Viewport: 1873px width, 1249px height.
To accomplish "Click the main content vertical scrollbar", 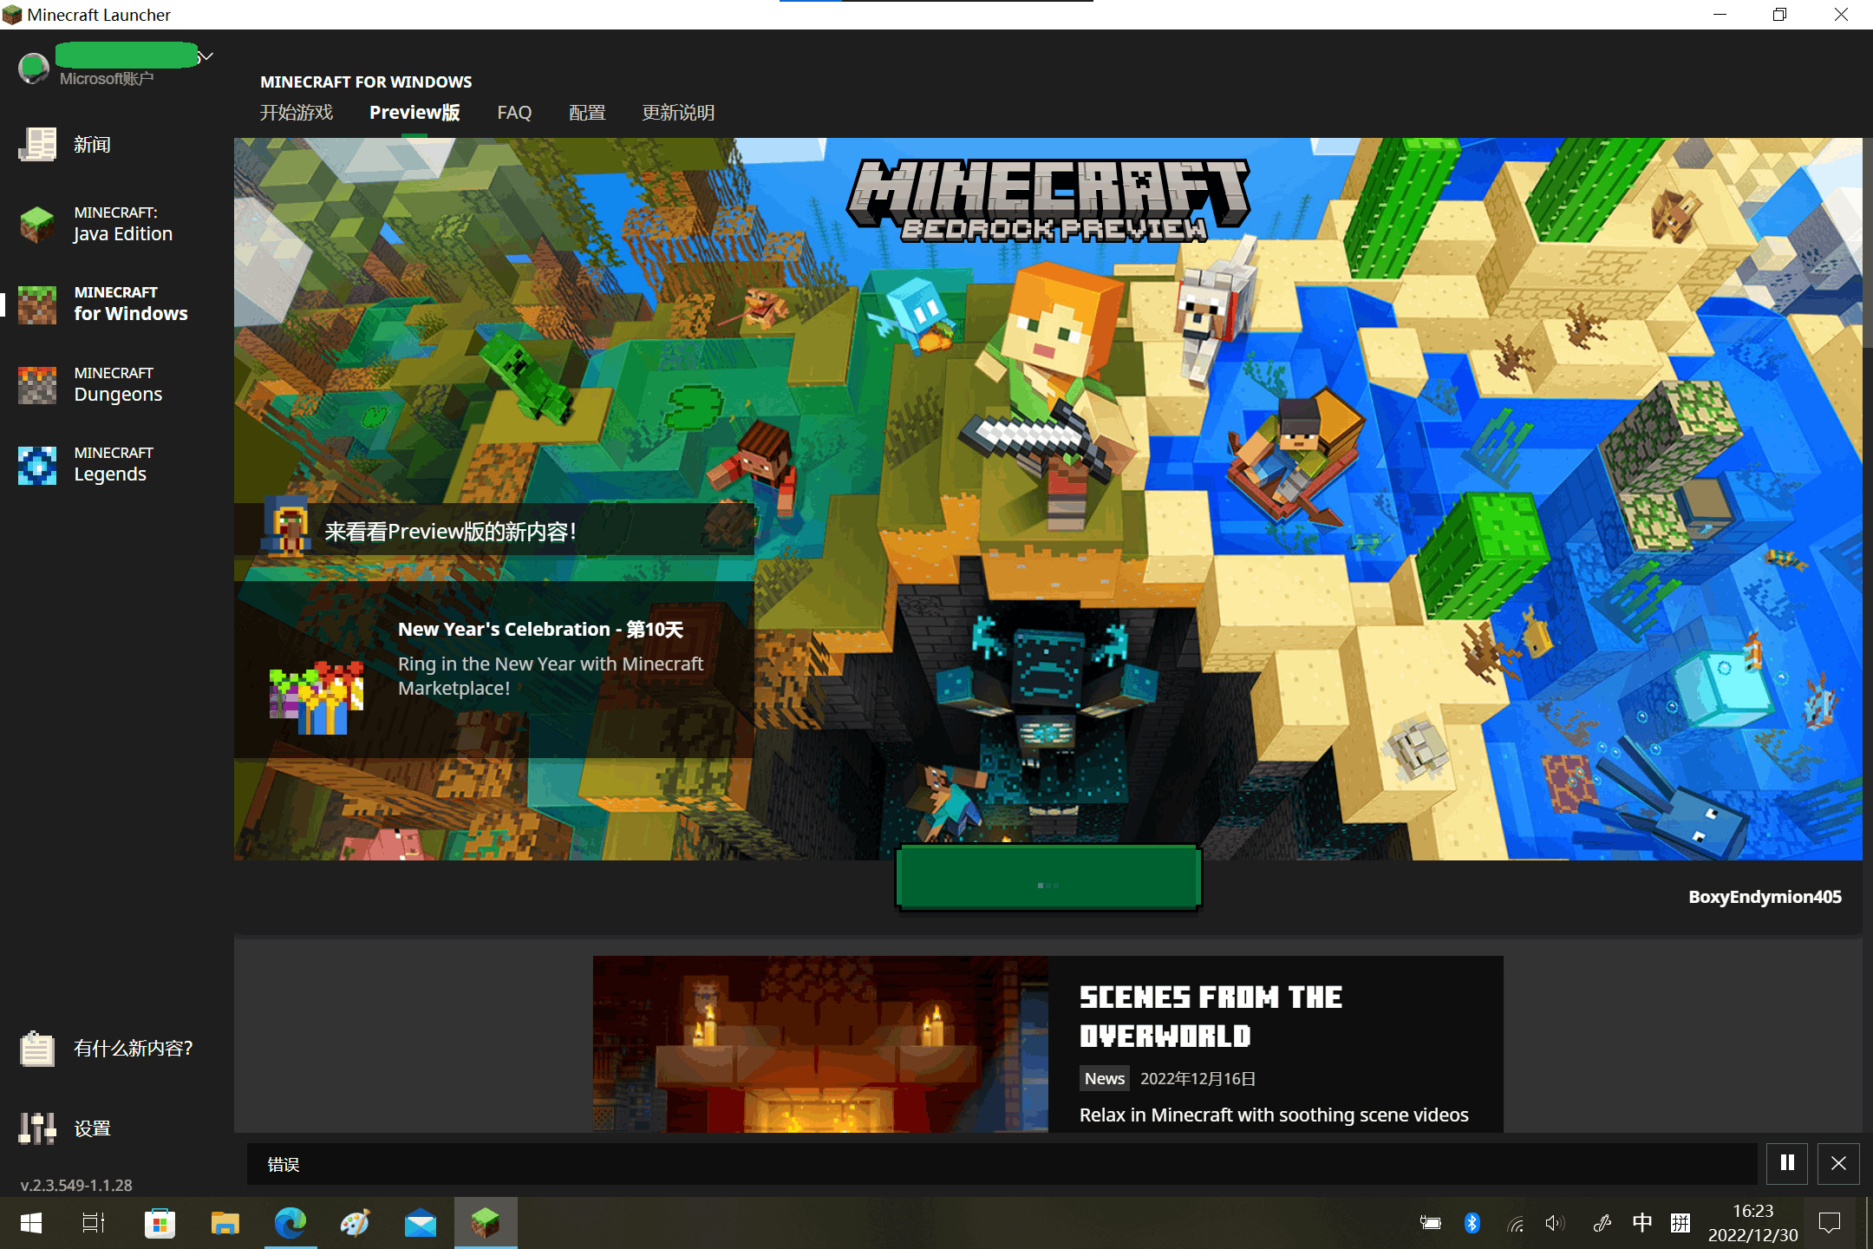I will [x=1867, y=243].
